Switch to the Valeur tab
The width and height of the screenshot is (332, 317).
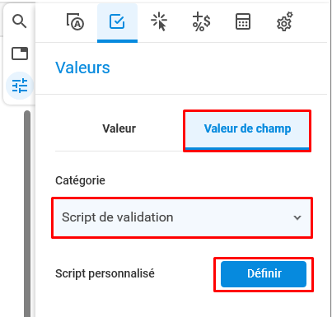coord(119,128)
